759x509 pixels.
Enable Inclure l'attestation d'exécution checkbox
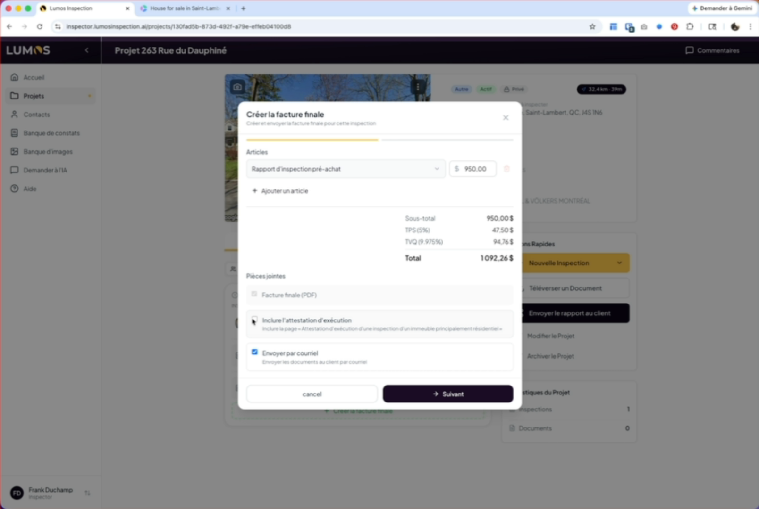pyautogui.click(x=255, y=319)
